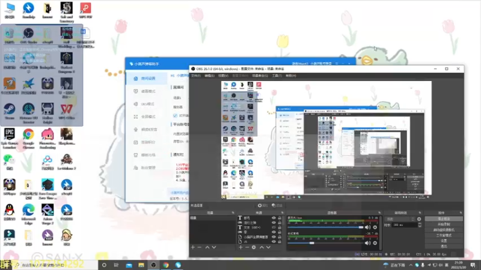Open the scene transition properties gear
Screen dimensions: 481x270
pos(419,219)
